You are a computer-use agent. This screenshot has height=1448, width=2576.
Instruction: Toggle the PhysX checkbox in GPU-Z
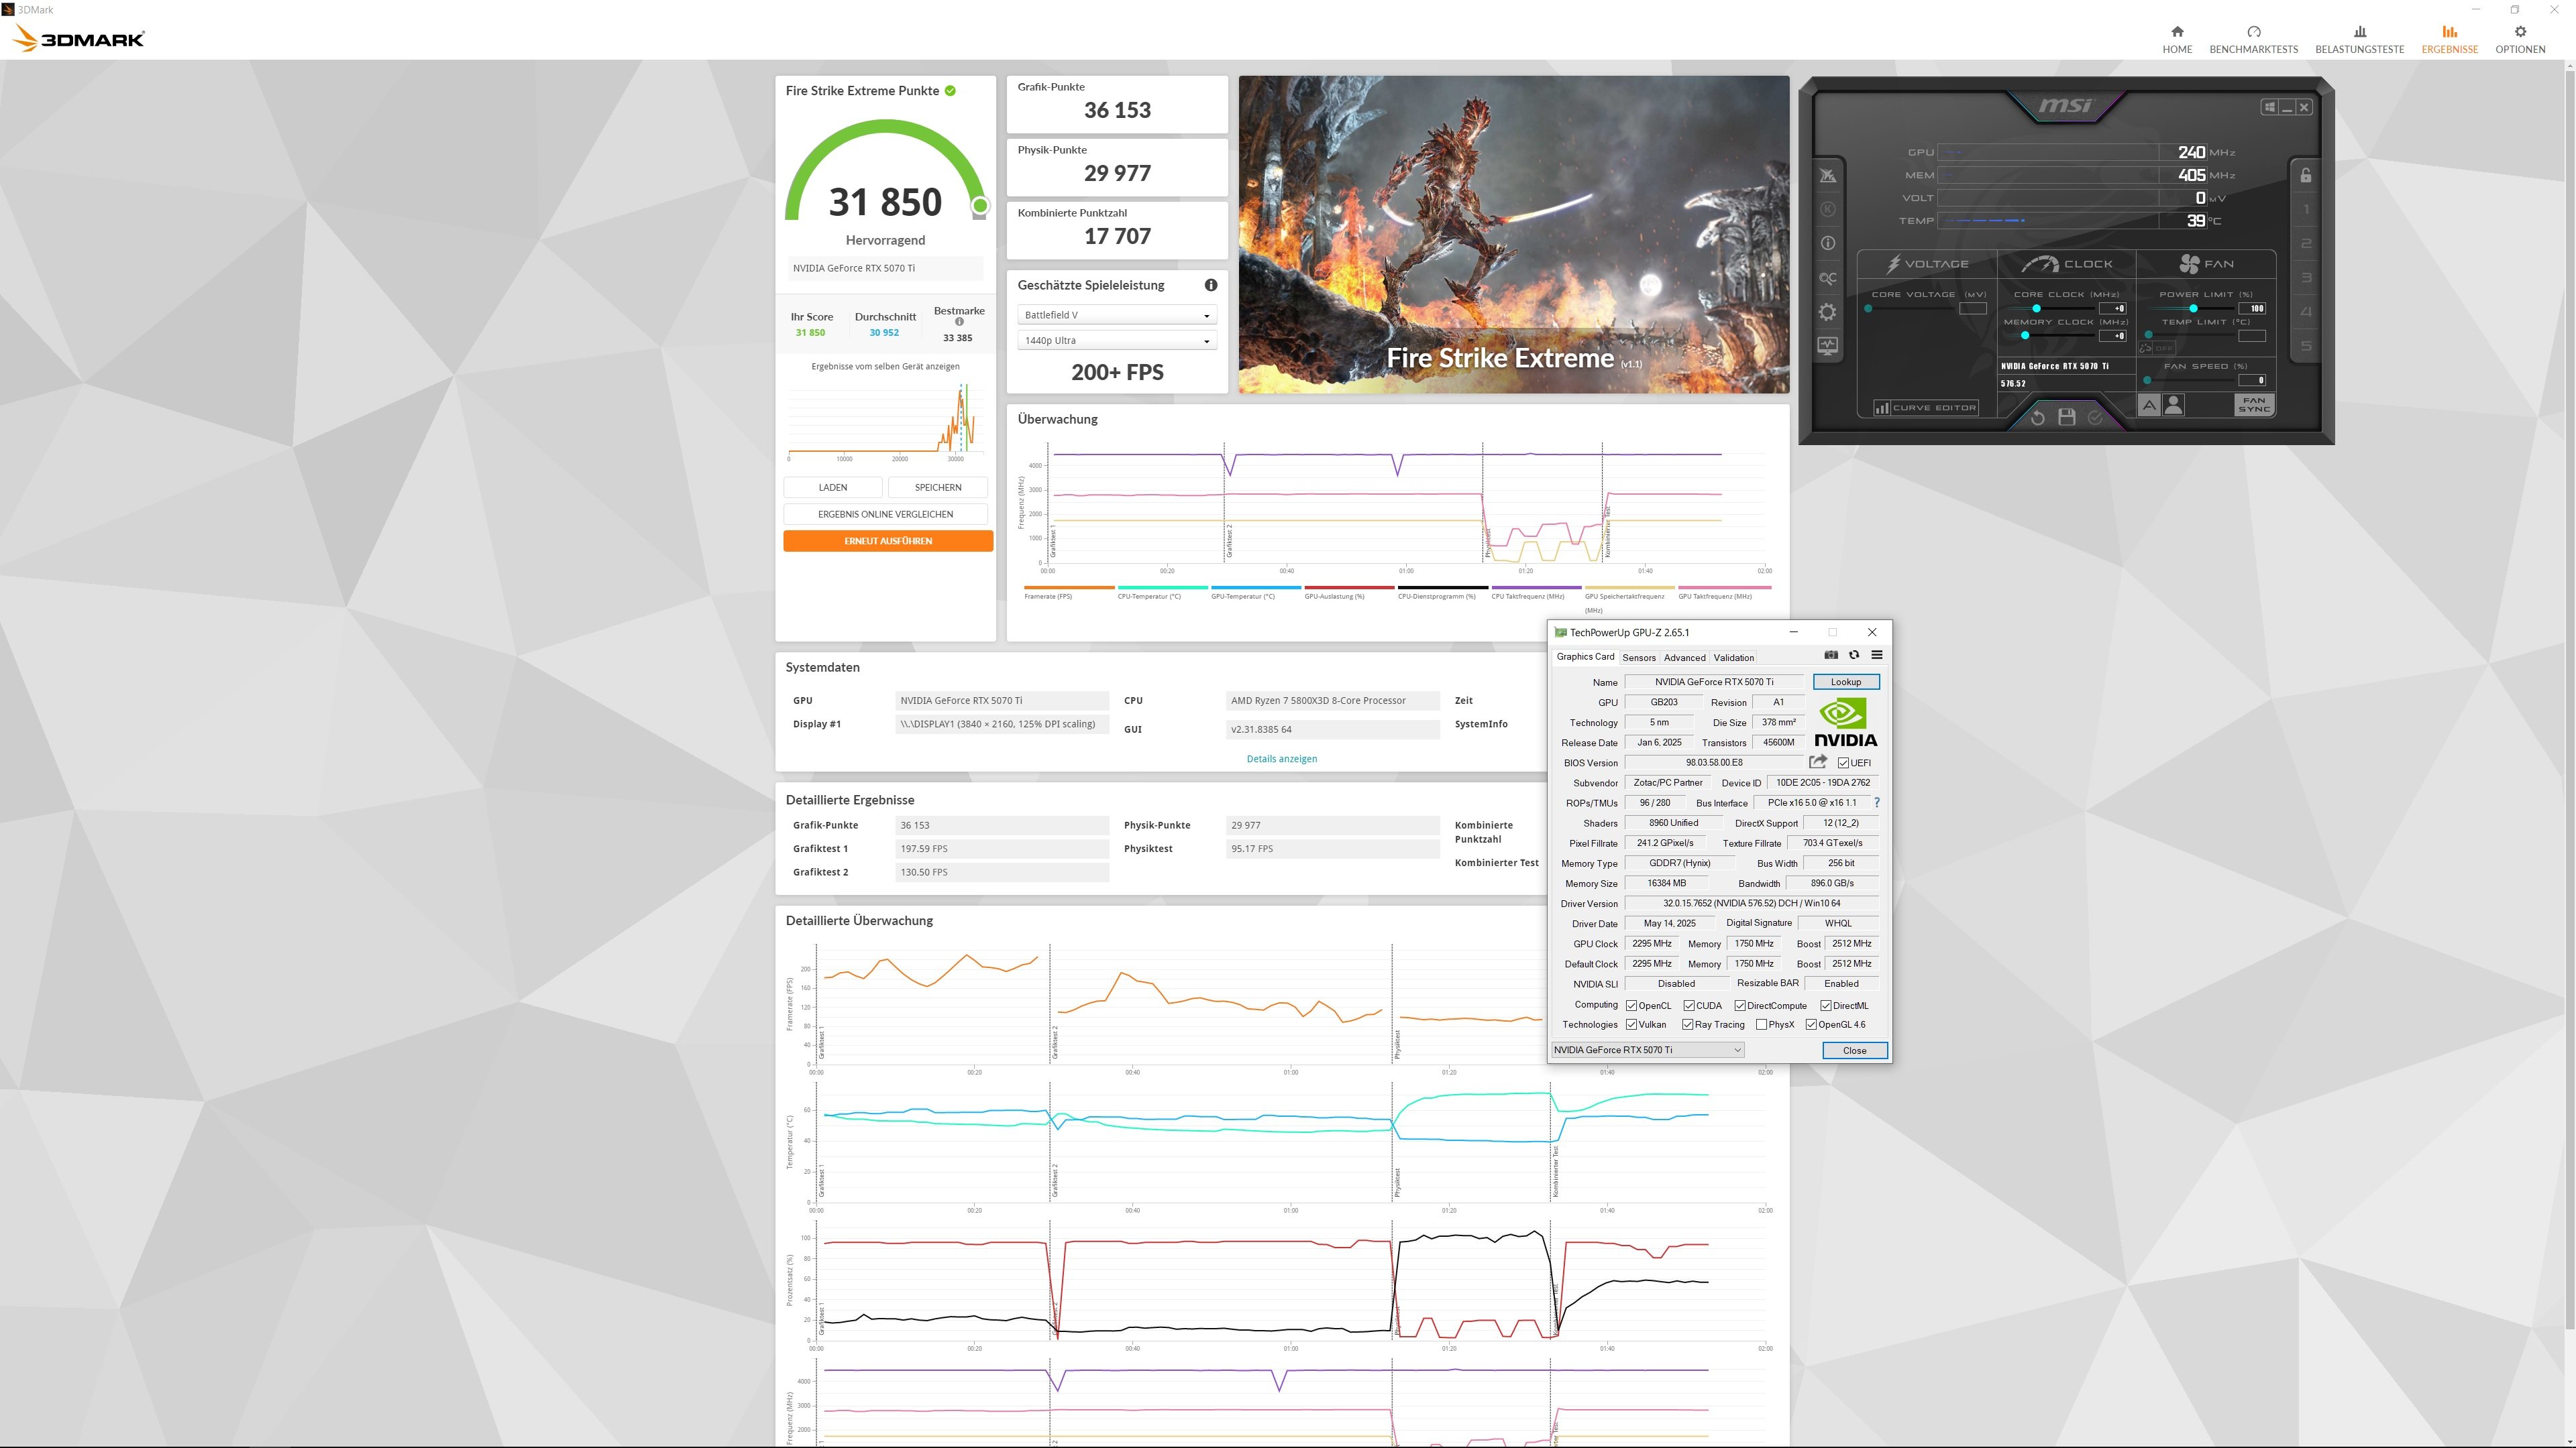(1762, 1024)
